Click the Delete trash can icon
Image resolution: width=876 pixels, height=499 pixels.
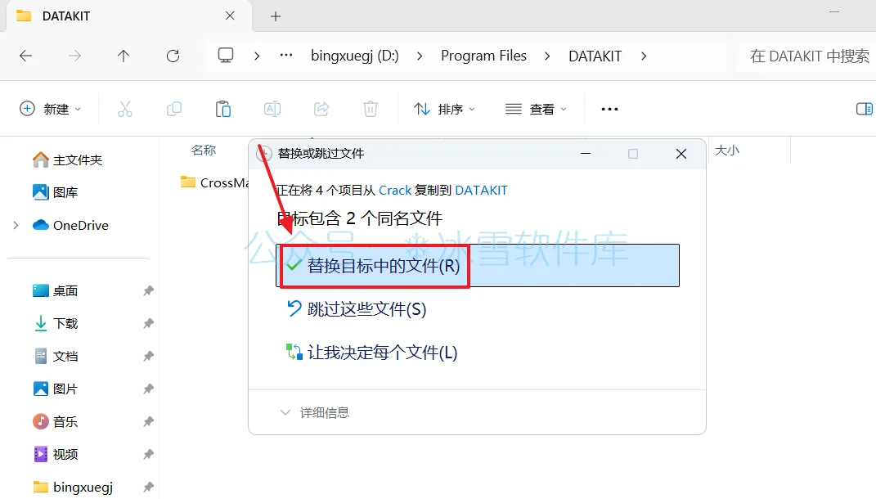point(371,109)
